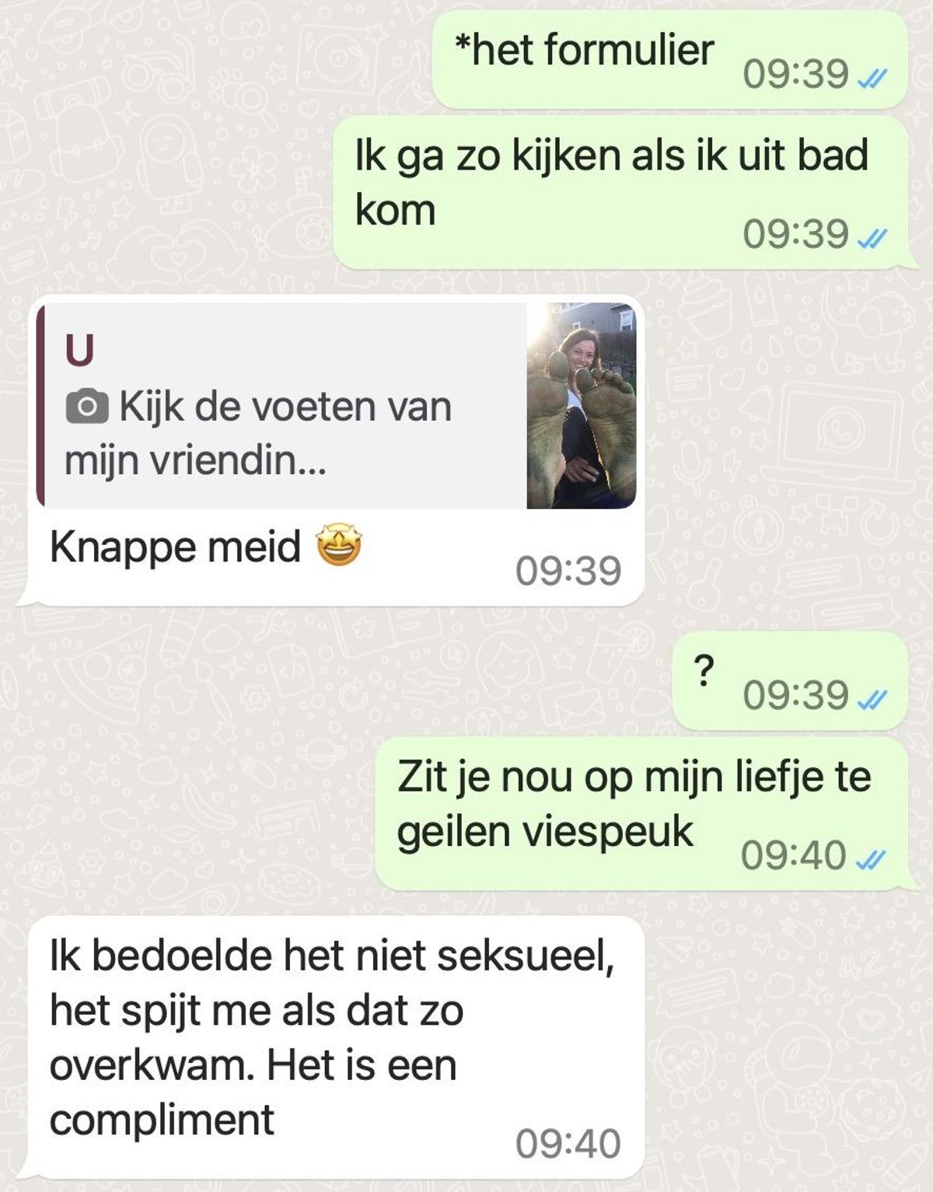Click the word 'compliment' in last message
Viewport: 933px width, 1192px height.
(x=162, y=1120)
